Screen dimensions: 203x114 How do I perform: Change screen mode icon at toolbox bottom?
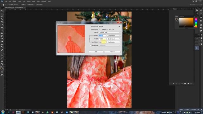point(2,75)
